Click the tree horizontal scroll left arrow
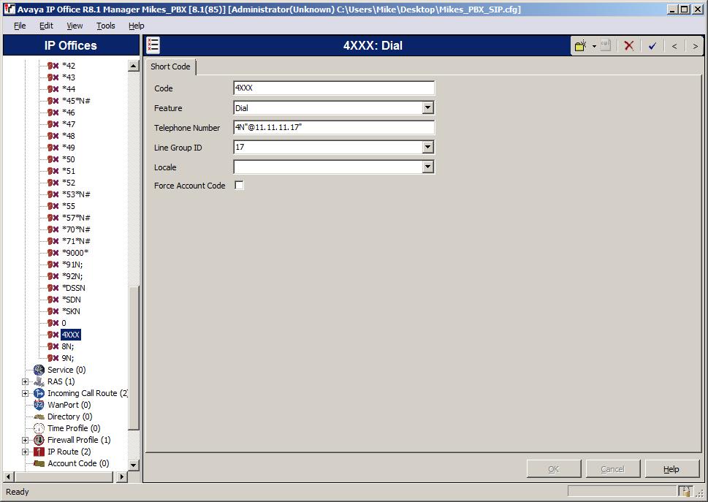 pyautogui.click(x=9, y=476)
